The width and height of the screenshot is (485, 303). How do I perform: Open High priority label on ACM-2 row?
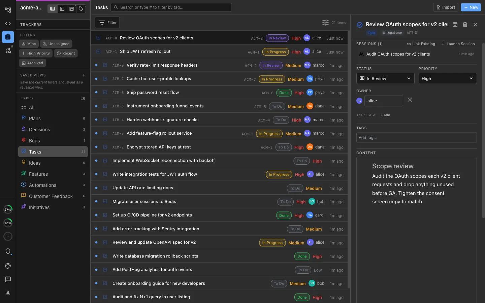coord(299,147)
